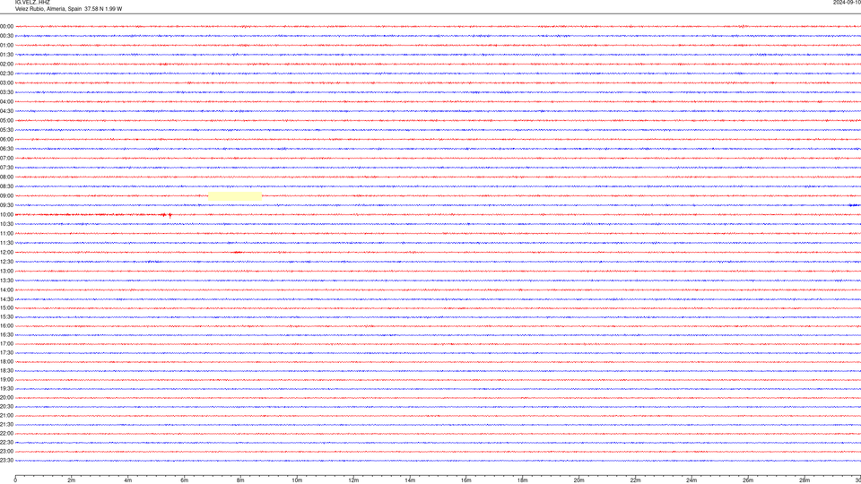This screenshot has width=861, height=484.
Task: Click the 18m tick label on the time axis
Action: (523, 480)
